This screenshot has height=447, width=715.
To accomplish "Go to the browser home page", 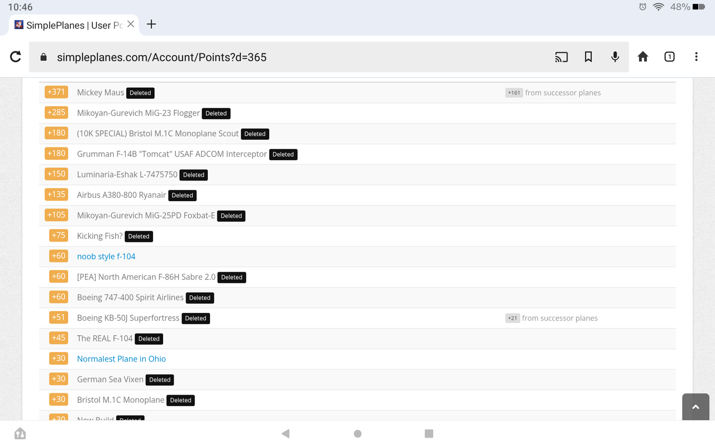I will (643, 56).
